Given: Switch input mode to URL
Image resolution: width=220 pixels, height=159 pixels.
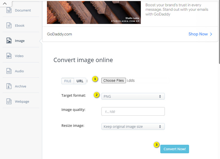Looking at the screenshot, I should (80, 81).
